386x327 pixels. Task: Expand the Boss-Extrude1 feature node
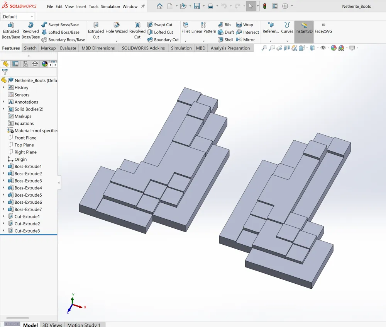[x=4, y=166]
